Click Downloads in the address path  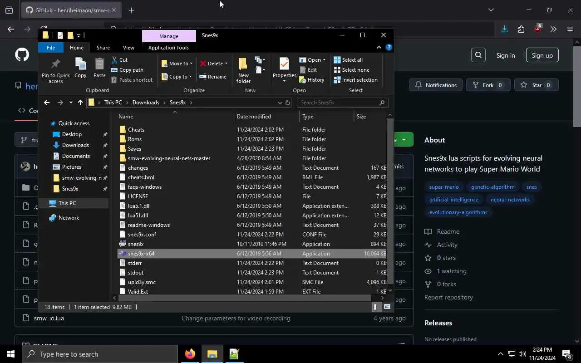coord(146,103)
